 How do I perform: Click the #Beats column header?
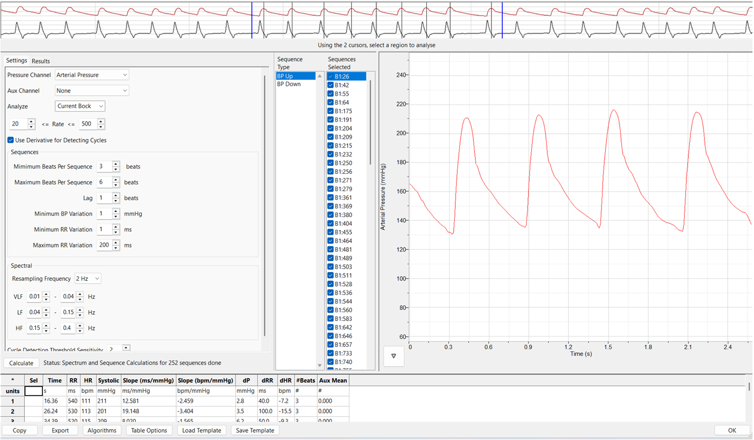point(305,381)
